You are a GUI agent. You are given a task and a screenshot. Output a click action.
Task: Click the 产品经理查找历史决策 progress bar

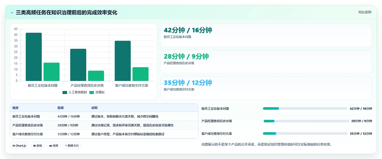tap(306, 121)
